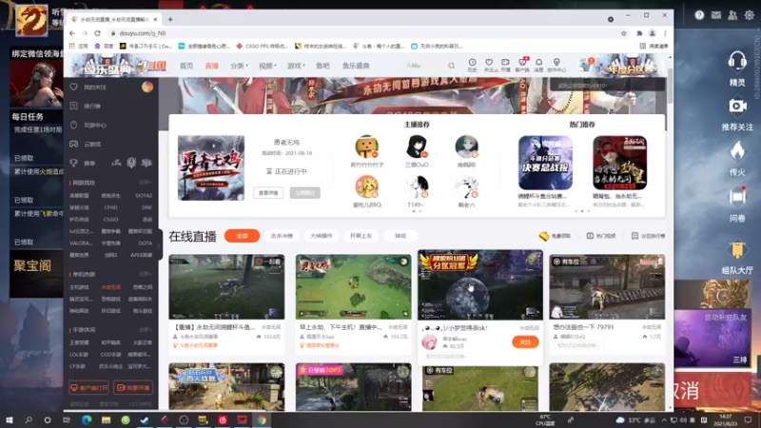Select the 开黑上车 filter pill
Screen dimensions: 761x428
361,236
